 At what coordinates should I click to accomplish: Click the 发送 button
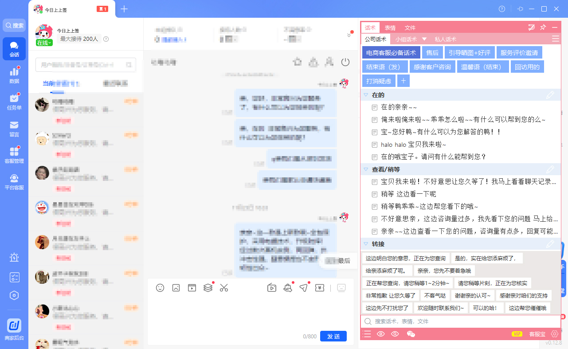coord(333,337)
